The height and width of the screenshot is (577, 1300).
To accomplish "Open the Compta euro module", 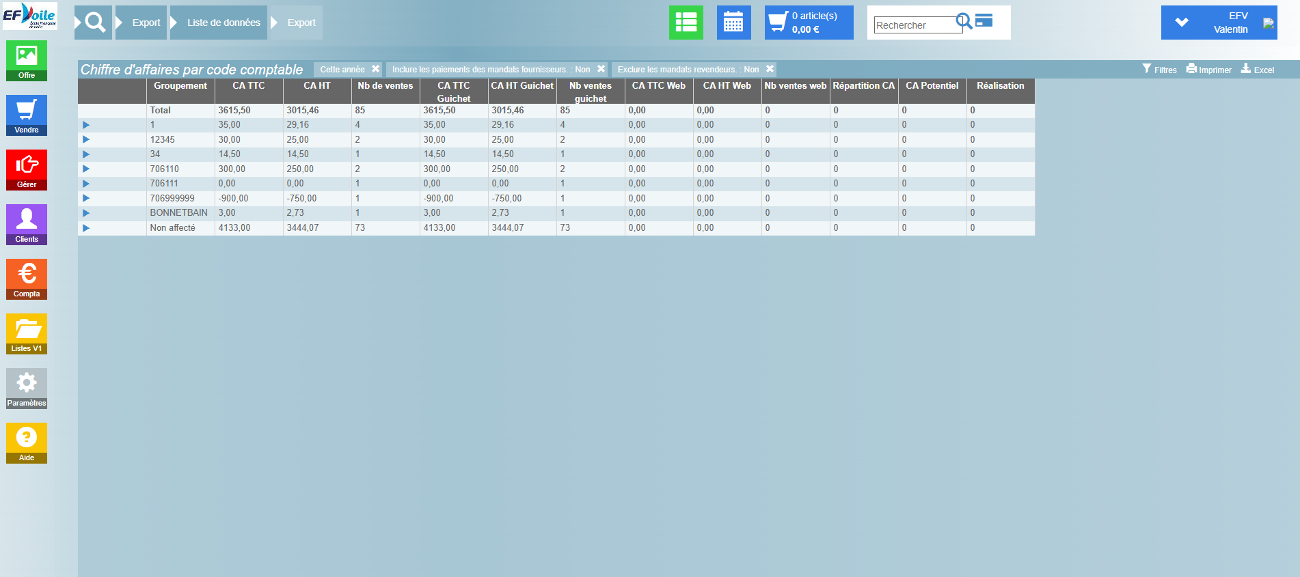I will 27,279.
